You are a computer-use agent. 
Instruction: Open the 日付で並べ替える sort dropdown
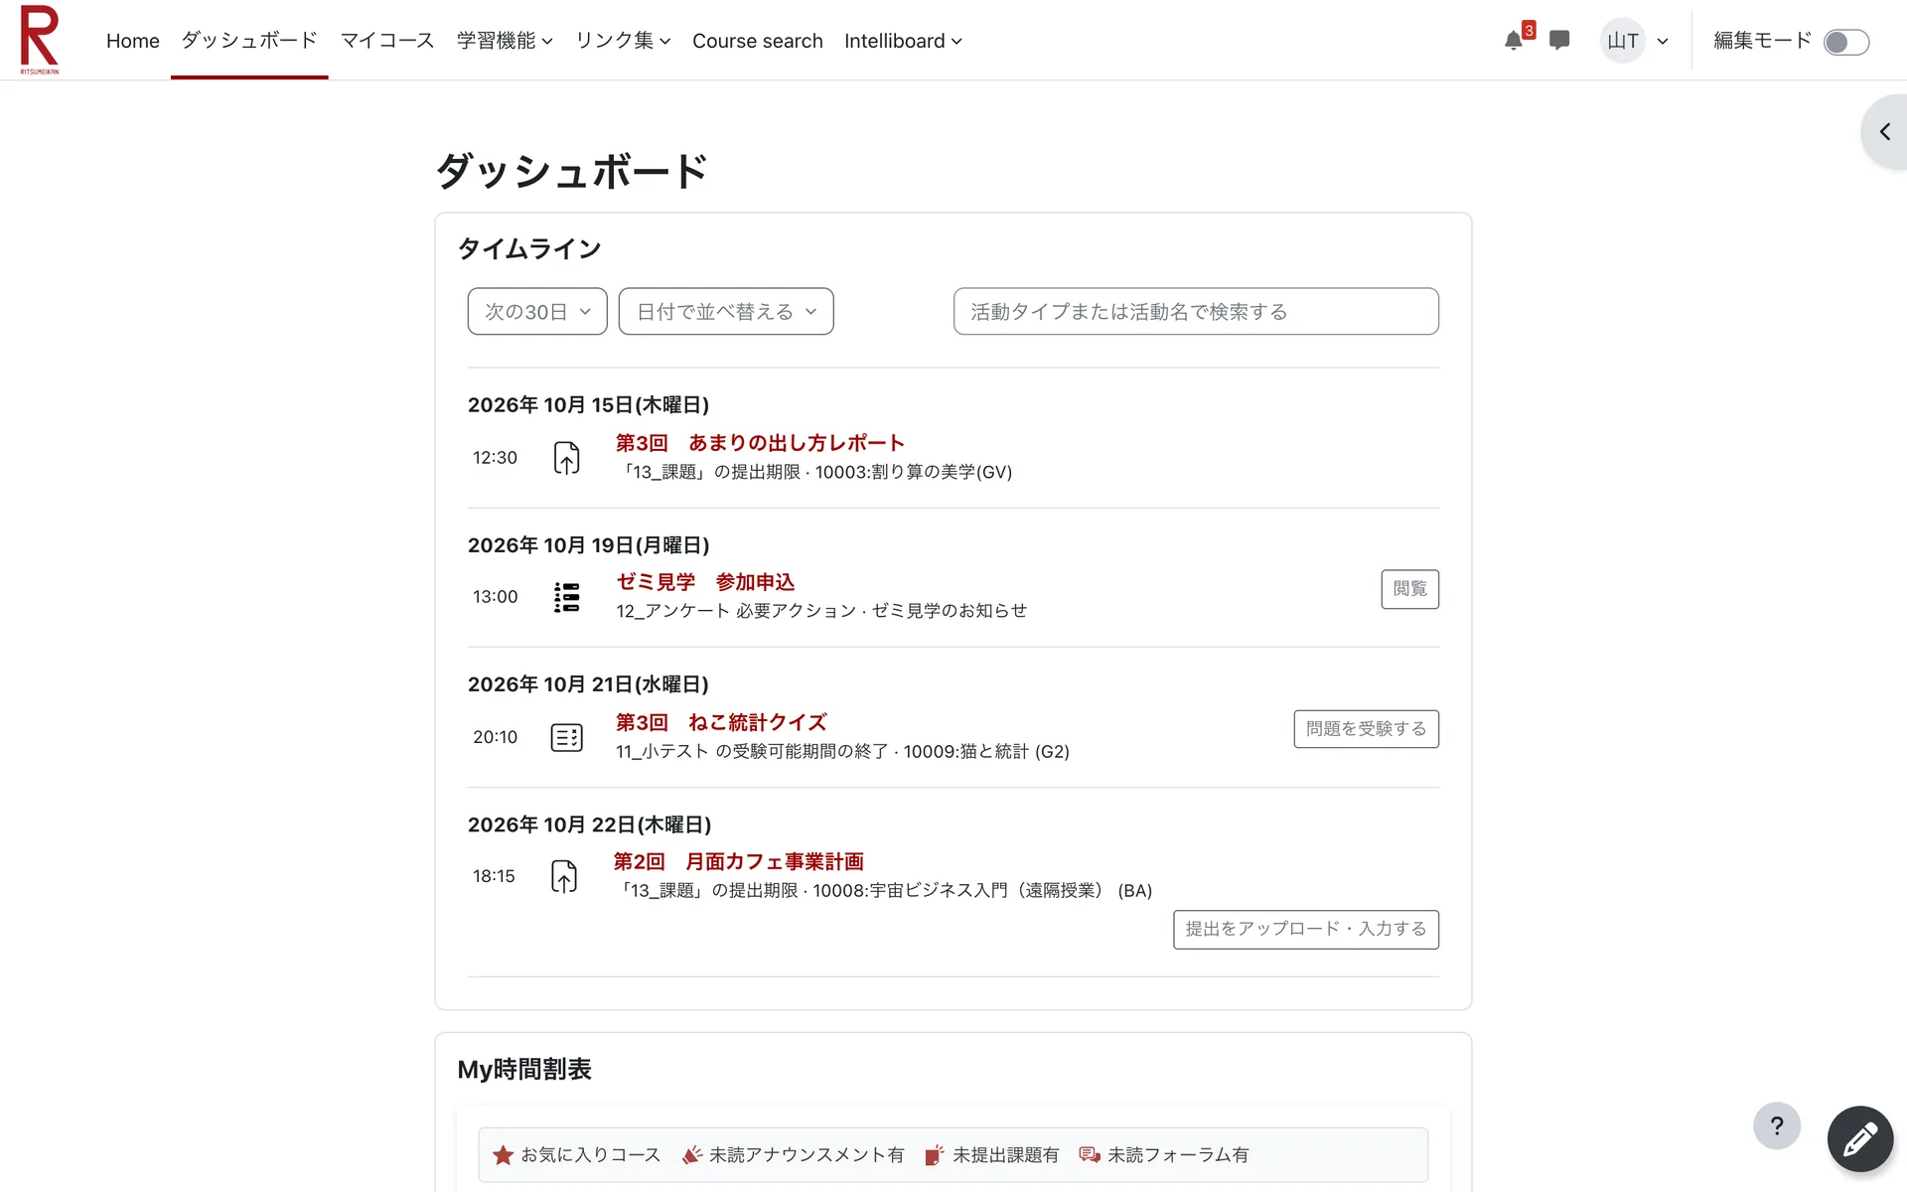(726, 312)
